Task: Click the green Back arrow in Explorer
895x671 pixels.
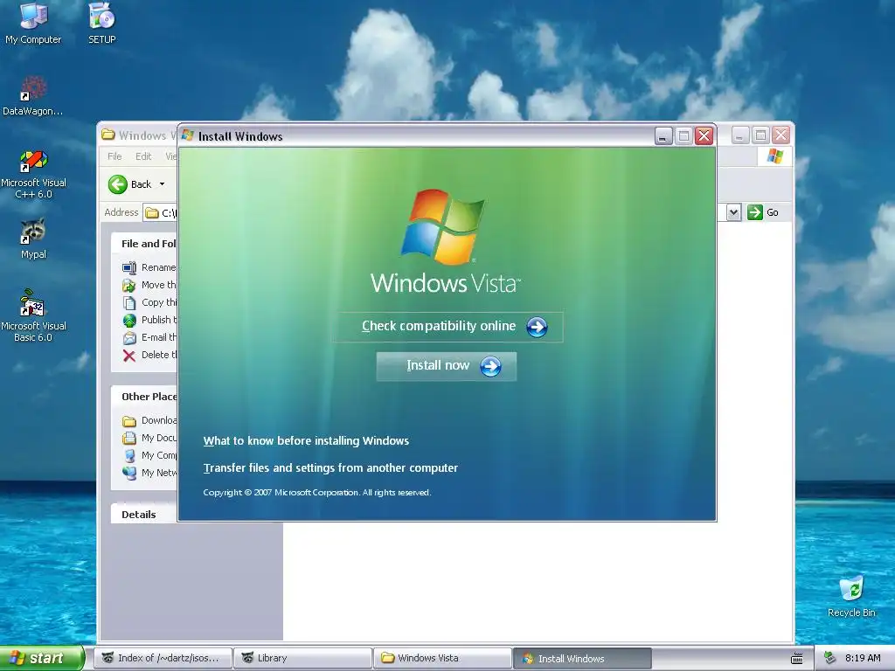Action: [118, 184]
